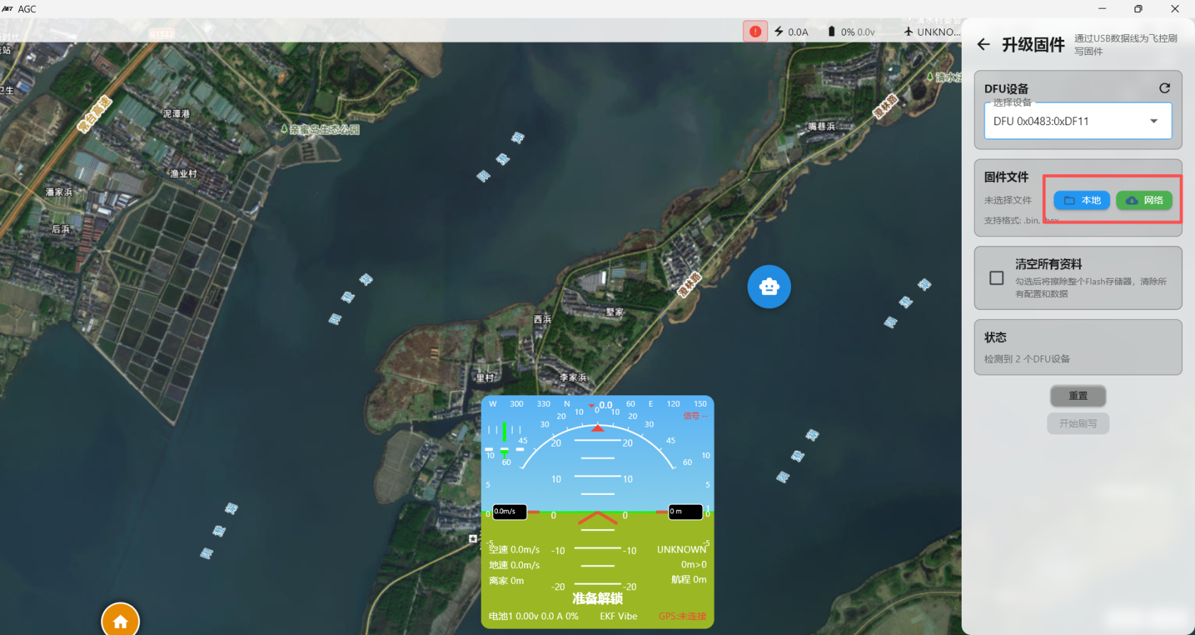The width and height of the screenshot is (1195, 635).
Task: Refresh the DFU设备 list
Action: 1164,88
